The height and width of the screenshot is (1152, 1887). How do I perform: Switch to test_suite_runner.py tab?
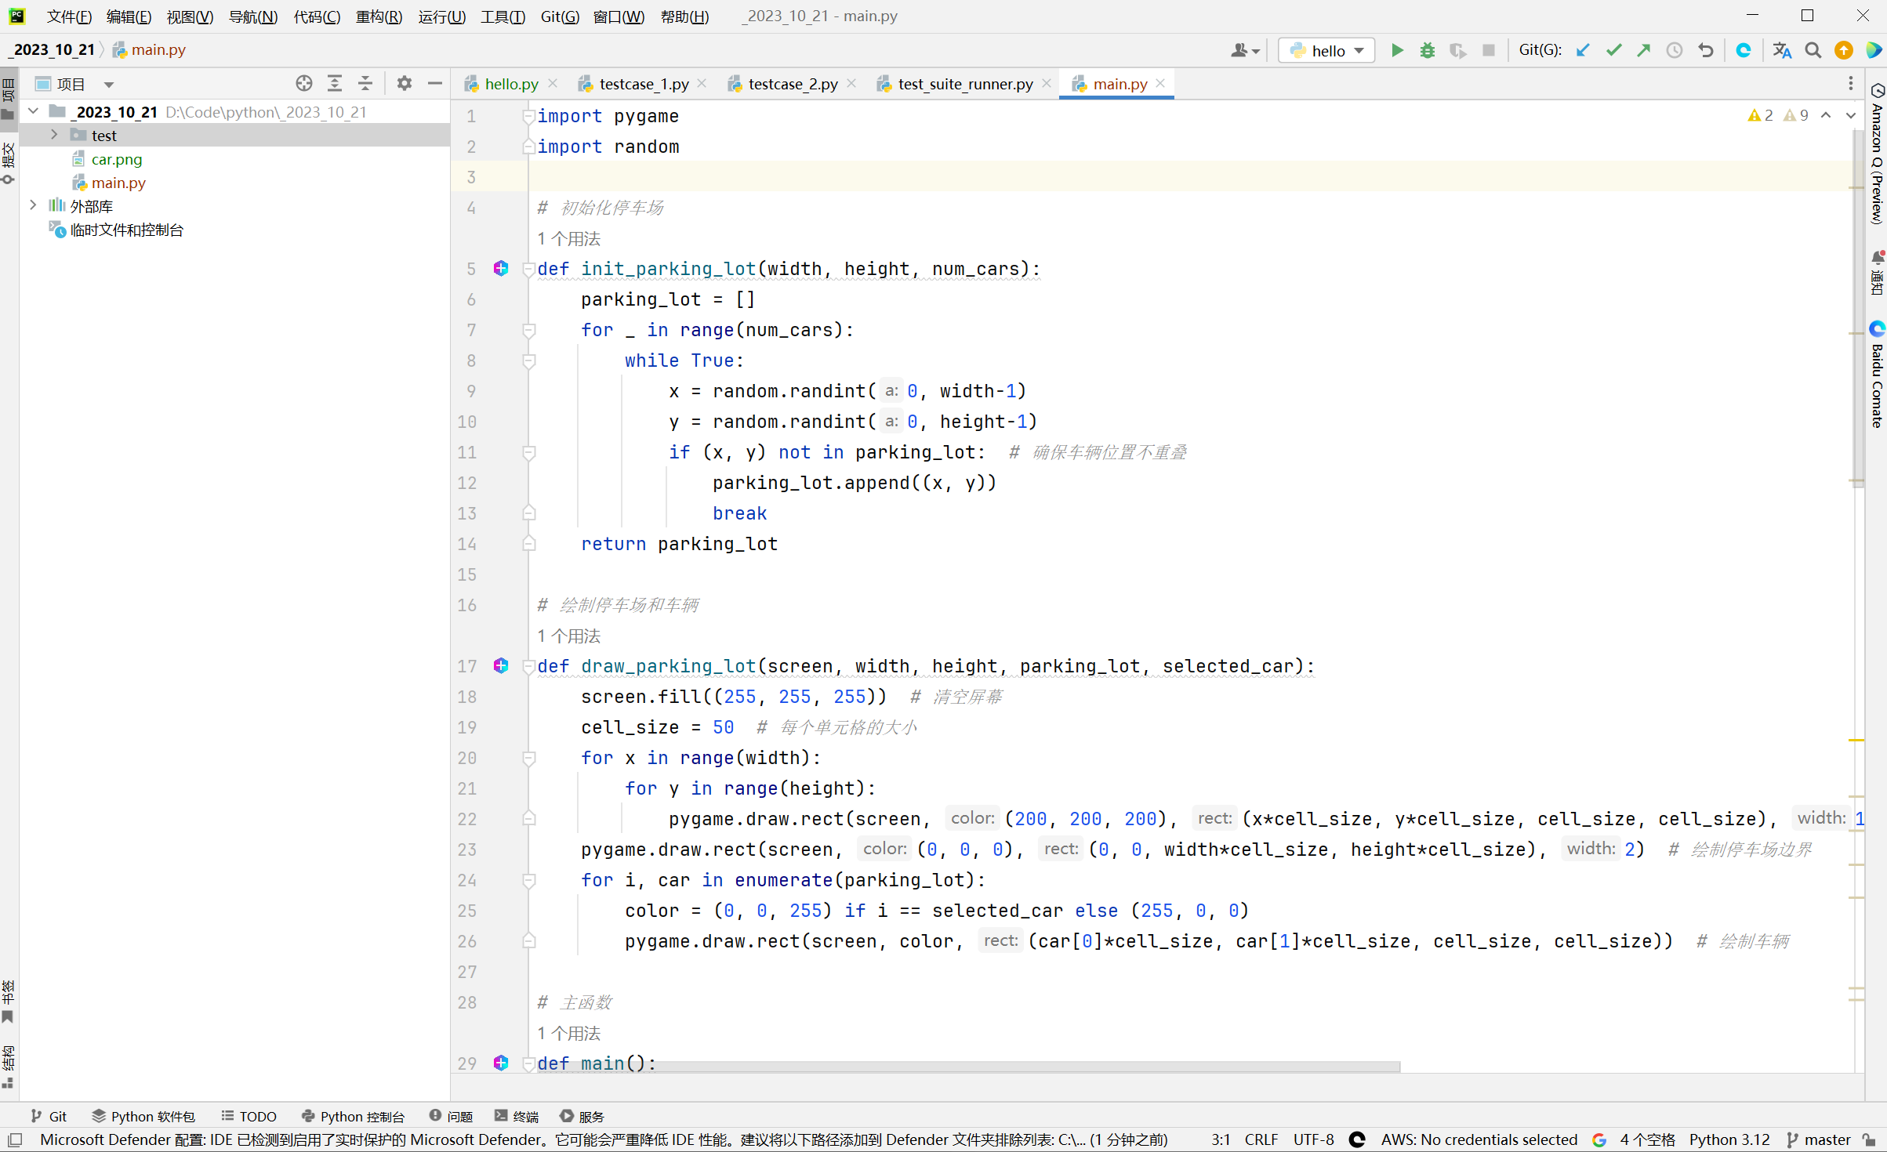965,84
